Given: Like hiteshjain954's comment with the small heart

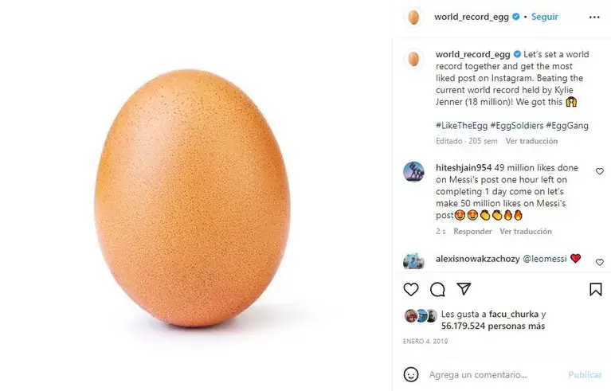Looking at the screenshot, I should [600, 171].
